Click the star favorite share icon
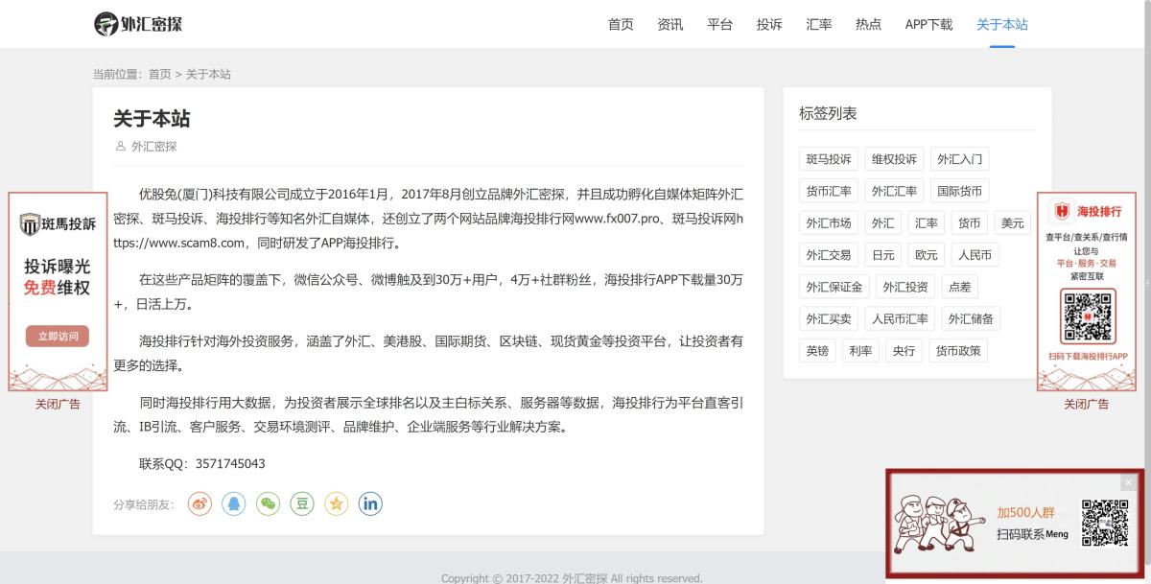1151x584 pixels. tap(336, 502)
